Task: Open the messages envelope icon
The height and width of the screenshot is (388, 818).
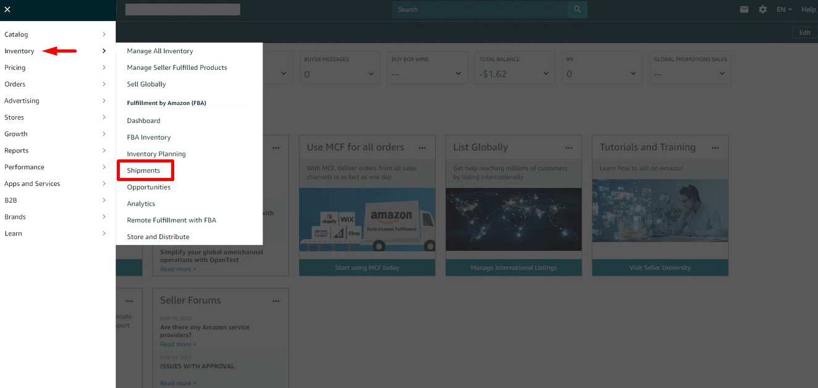Action: coord(744,9)
